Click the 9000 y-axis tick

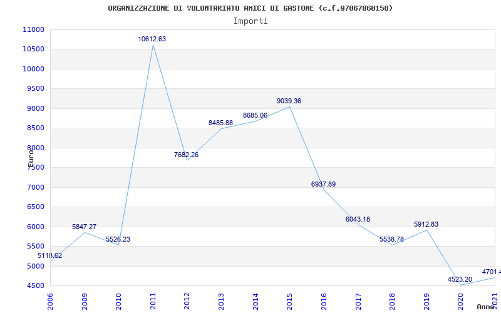click(x=35, y=108)
